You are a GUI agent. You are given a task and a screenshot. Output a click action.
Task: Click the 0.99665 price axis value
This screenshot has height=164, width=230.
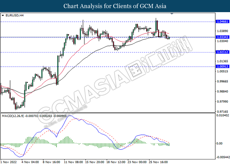222,81
